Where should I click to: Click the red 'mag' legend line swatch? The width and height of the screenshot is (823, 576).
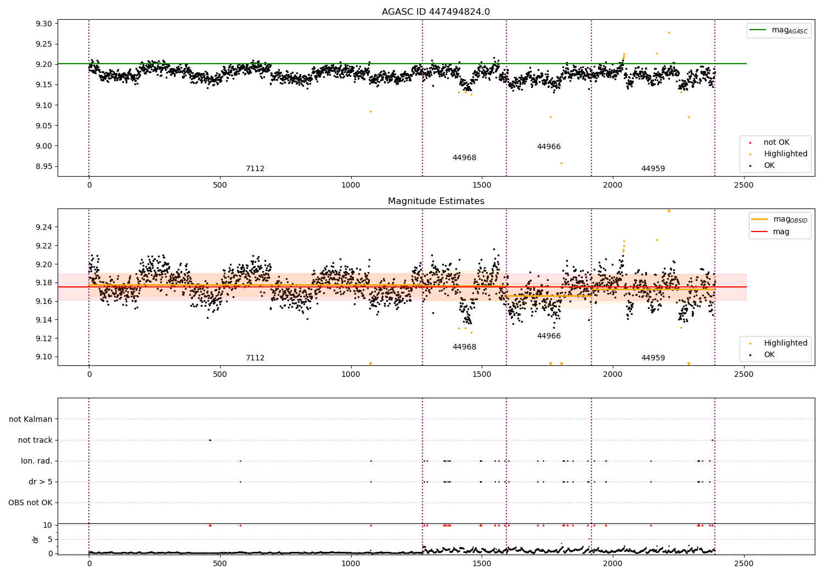tap(760, 232)
